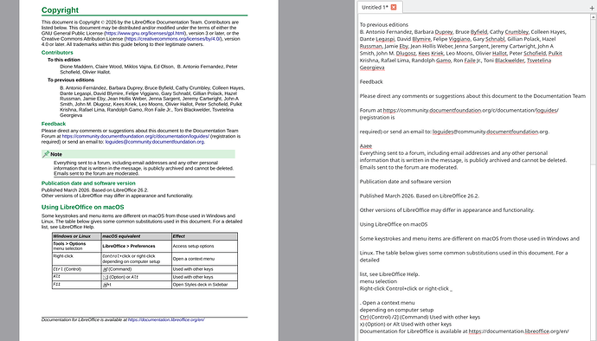Image resolution: width=597 pixels, height=341 pixels.
Task: Click the scroll-up arrow of the text panel
Action: [x=594, y=17]
